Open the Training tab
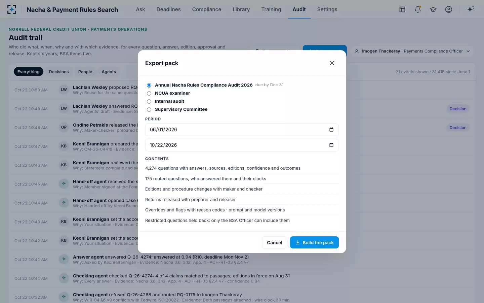The height and width of the screenshot is (303, 484). click(x=271, y=9)
